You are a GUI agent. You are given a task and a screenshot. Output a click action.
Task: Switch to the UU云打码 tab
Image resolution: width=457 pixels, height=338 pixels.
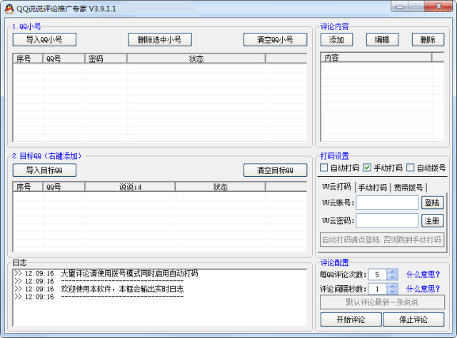coord(336,187)
